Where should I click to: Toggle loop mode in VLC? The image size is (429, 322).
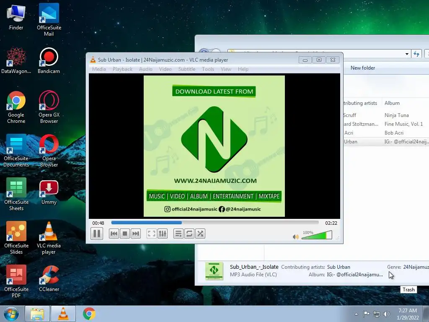[x=189, y=234]
